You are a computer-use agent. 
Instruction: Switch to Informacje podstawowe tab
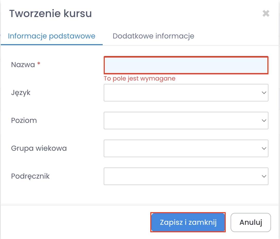click(51, 36)
